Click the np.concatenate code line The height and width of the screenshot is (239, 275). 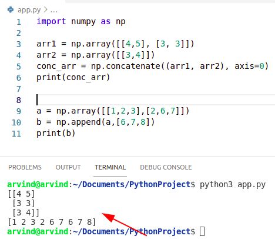point(152,66)
